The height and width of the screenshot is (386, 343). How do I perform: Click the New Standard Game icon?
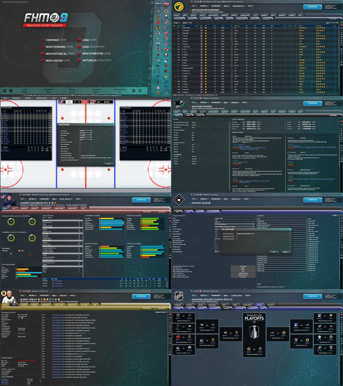pyautogui.click(x=43, y=47)
